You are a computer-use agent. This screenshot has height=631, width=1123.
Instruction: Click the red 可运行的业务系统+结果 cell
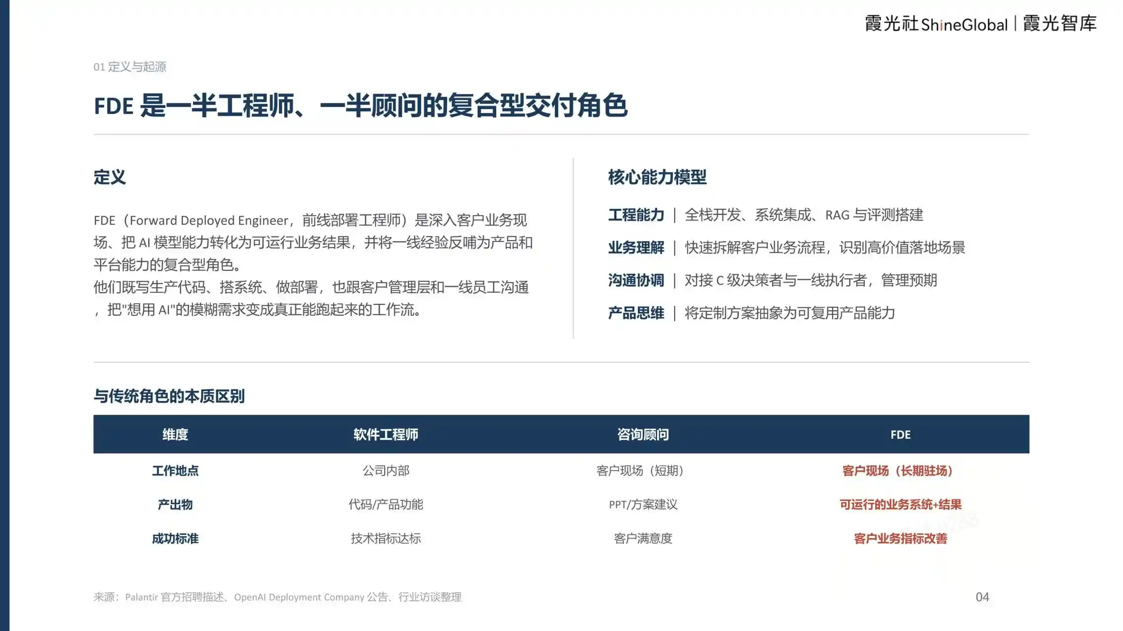click(900, 504)
